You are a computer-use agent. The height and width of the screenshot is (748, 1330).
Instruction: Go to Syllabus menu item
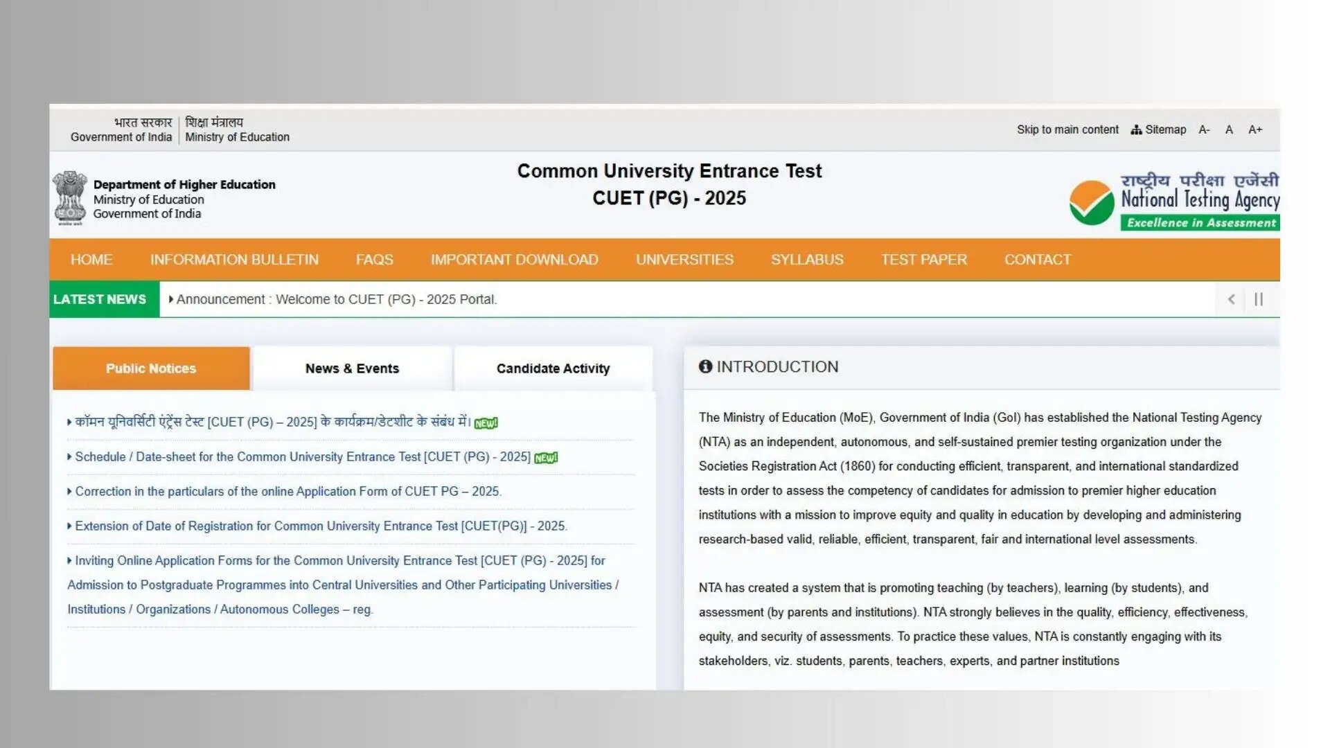pyautogui.click(x=807, y=260)
